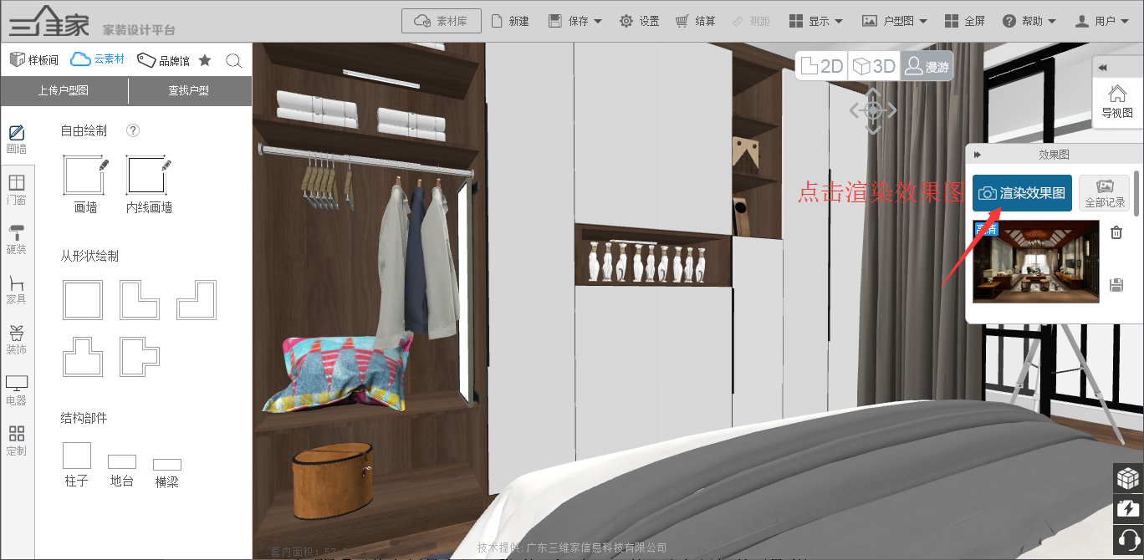1144x560 pixels.
Task: Expand the 保存 save dropdown menu
Action: coord(578,21)
